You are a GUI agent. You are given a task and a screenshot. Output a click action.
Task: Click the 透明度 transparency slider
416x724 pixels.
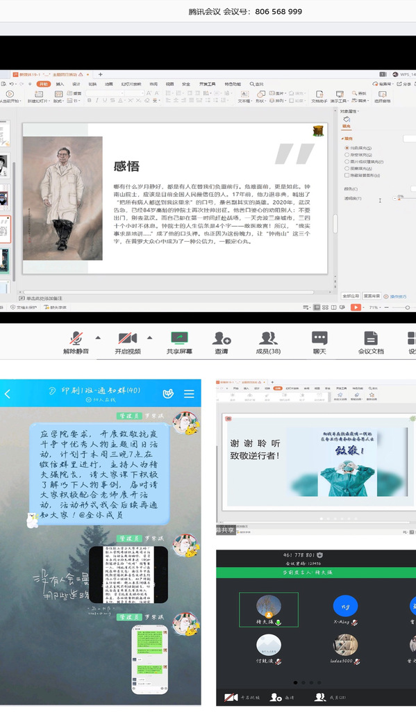point(406,198)
